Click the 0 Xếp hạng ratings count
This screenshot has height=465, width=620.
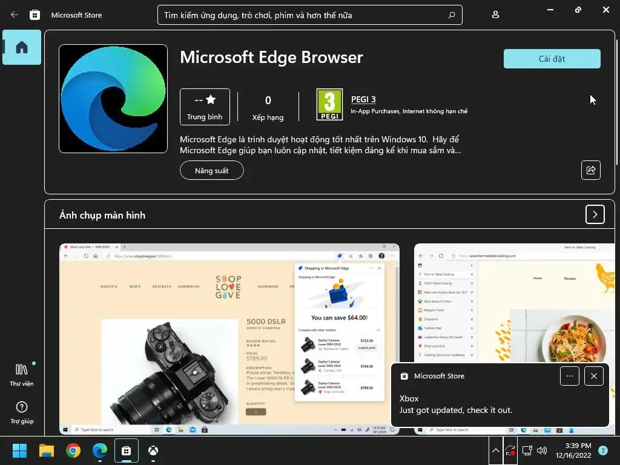pyautogui.click(x=268, y=108)
